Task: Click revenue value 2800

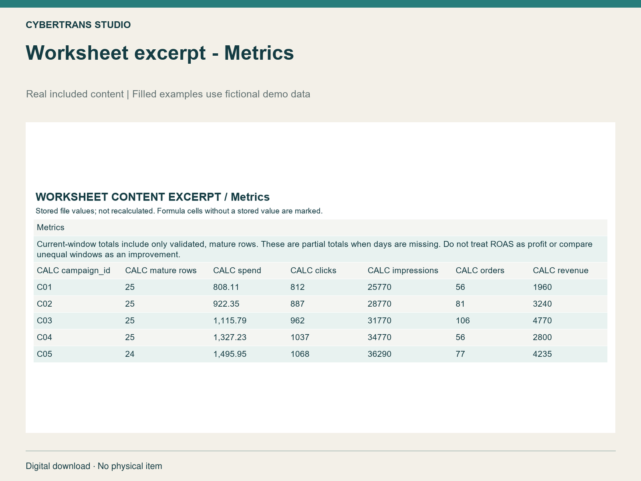Action: (x=542, y=338)
